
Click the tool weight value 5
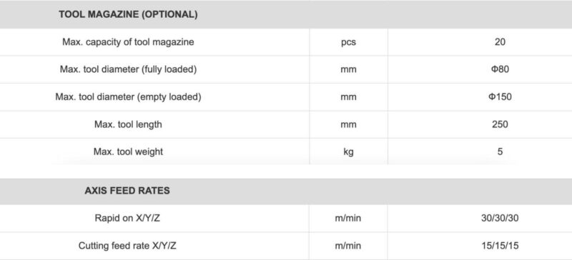(500, 151)
